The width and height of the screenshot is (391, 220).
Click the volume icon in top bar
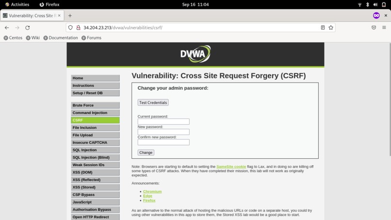(x=375, y=4)
